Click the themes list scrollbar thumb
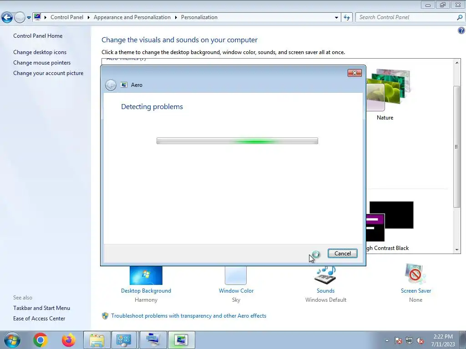The height and width of the screenshot is (349, 466). pyautogui.click(x=457, y=147)
